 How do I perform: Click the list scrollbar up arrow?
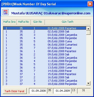(x=88, y=29)
